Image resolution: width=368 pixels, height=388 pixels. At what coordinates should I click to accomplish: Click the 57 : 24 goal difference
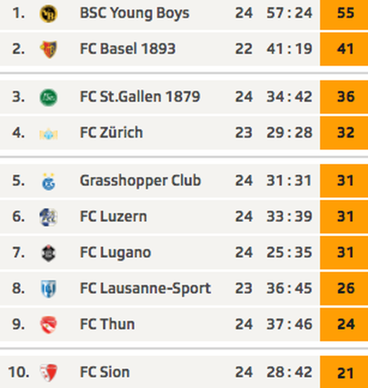coord(289,13)
